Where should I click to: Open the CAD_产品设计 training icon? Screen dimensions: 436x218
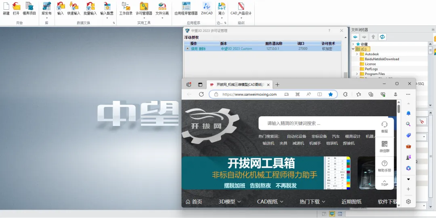point(241,6)
